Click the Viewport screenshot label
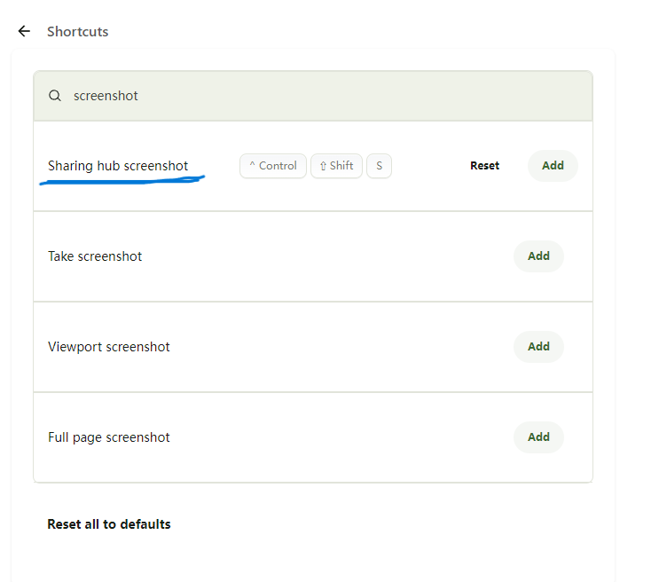 [x=109, y=347]
